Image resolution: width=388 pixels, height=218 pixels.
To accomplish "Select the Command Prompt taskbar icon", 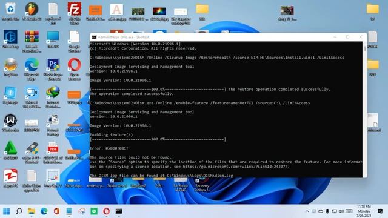I will click(119, 211).
